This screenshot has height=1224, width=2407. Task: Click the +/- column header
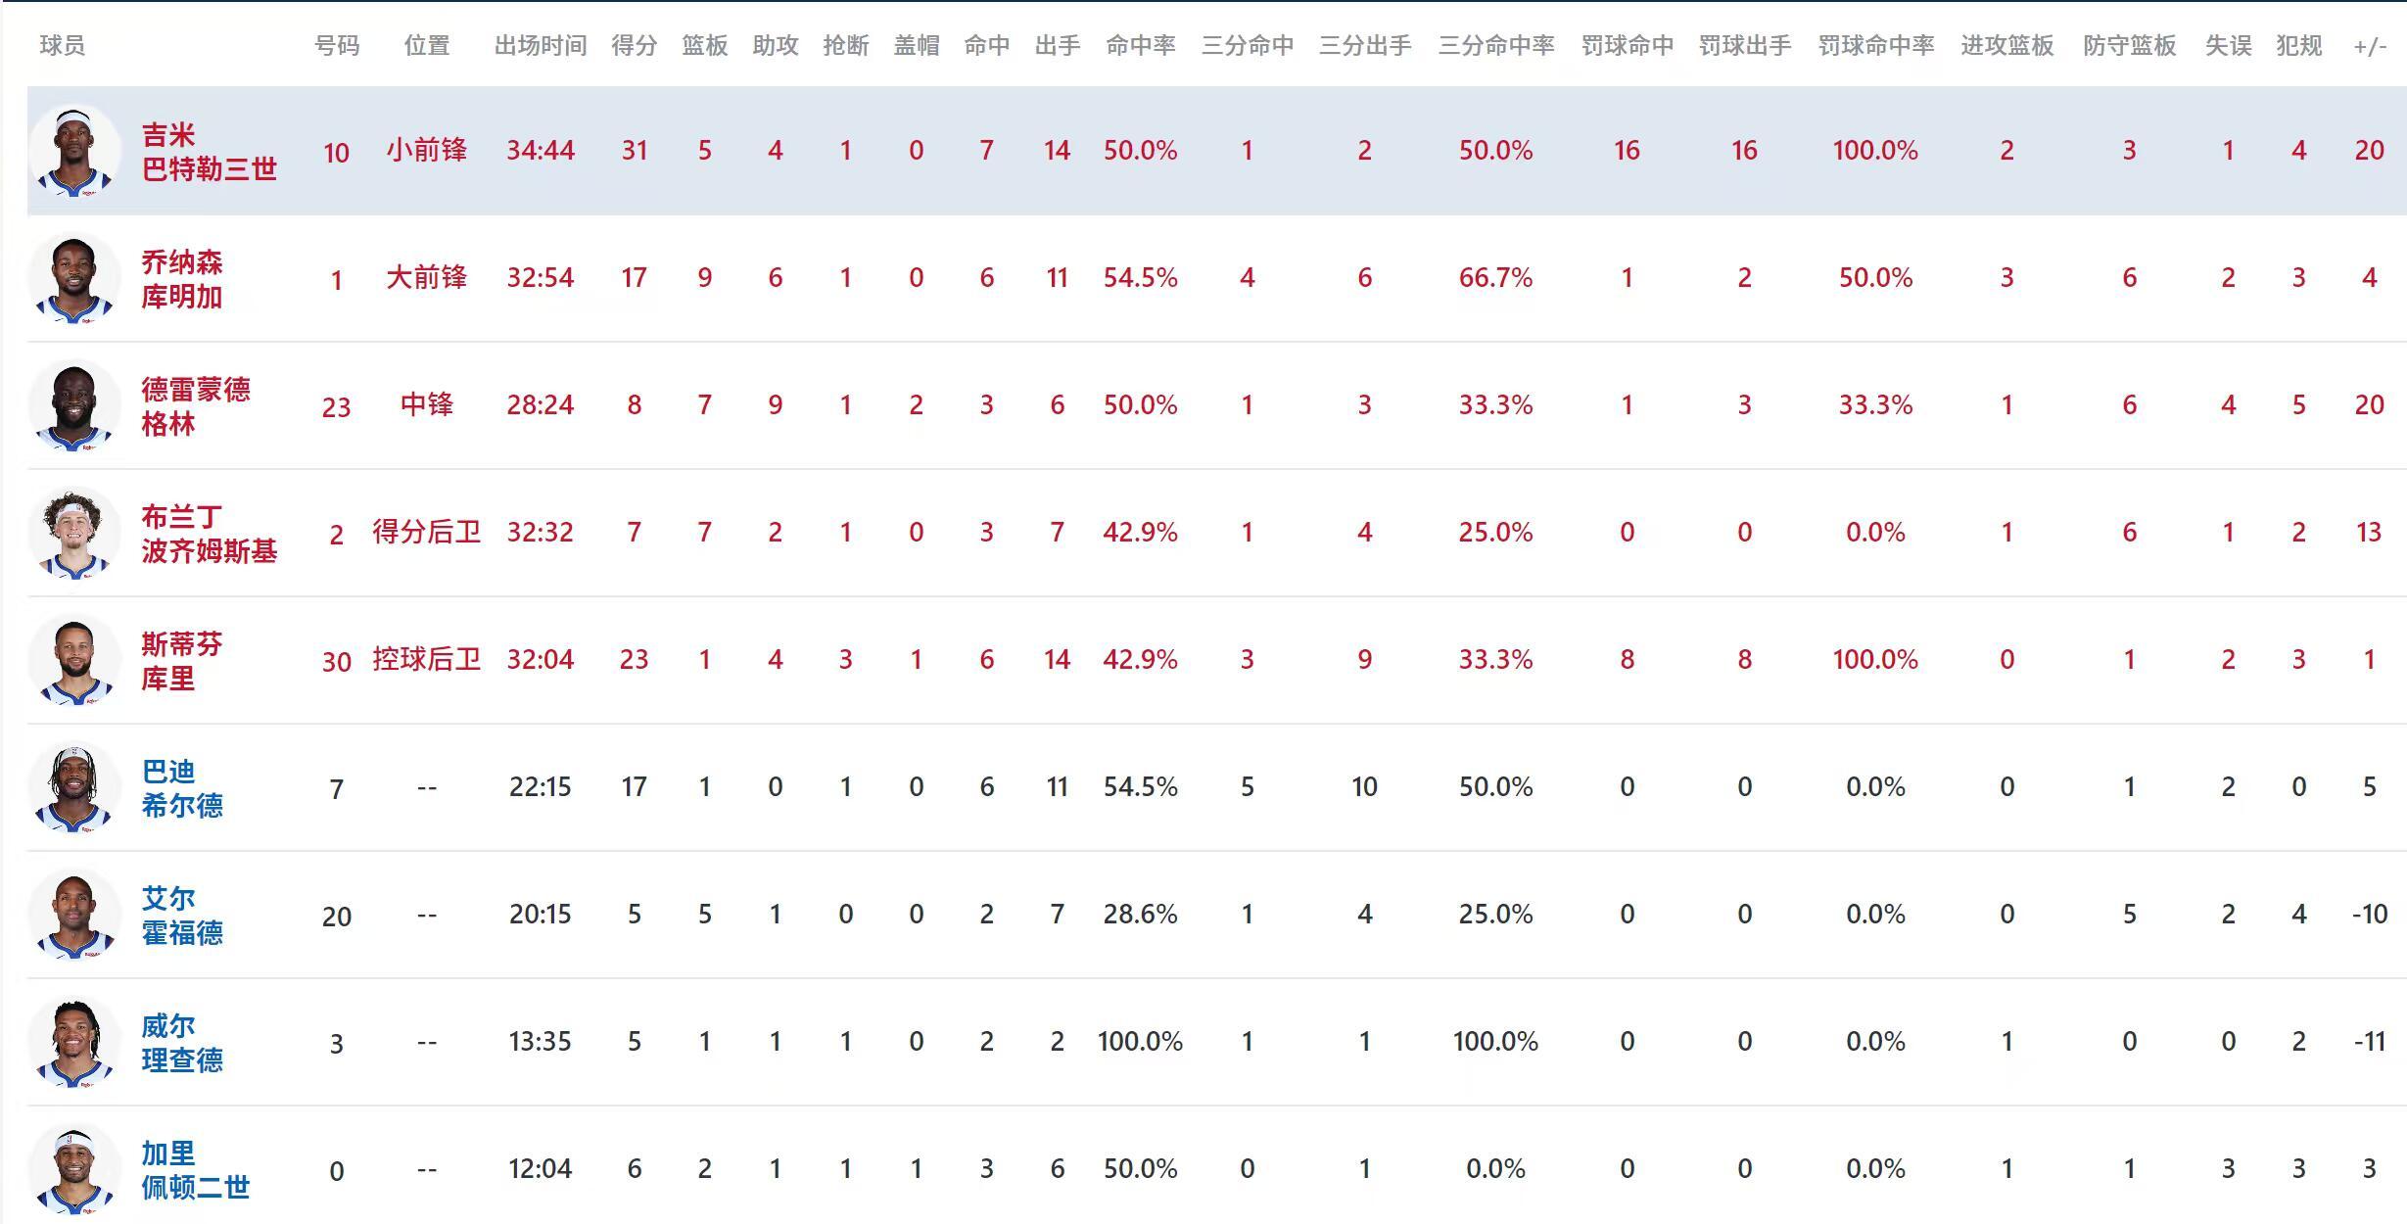pos(2369,46)
